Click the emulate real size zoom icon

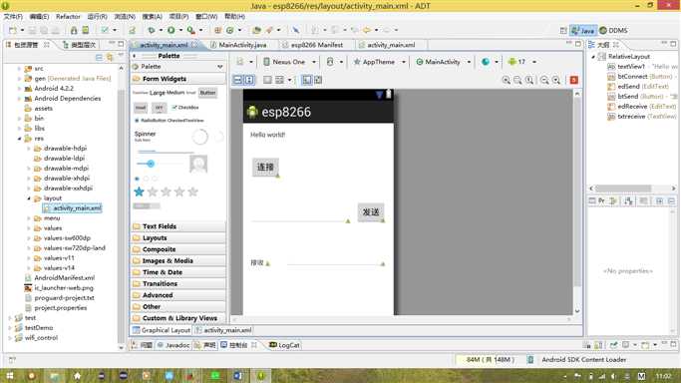click(506, 80)
